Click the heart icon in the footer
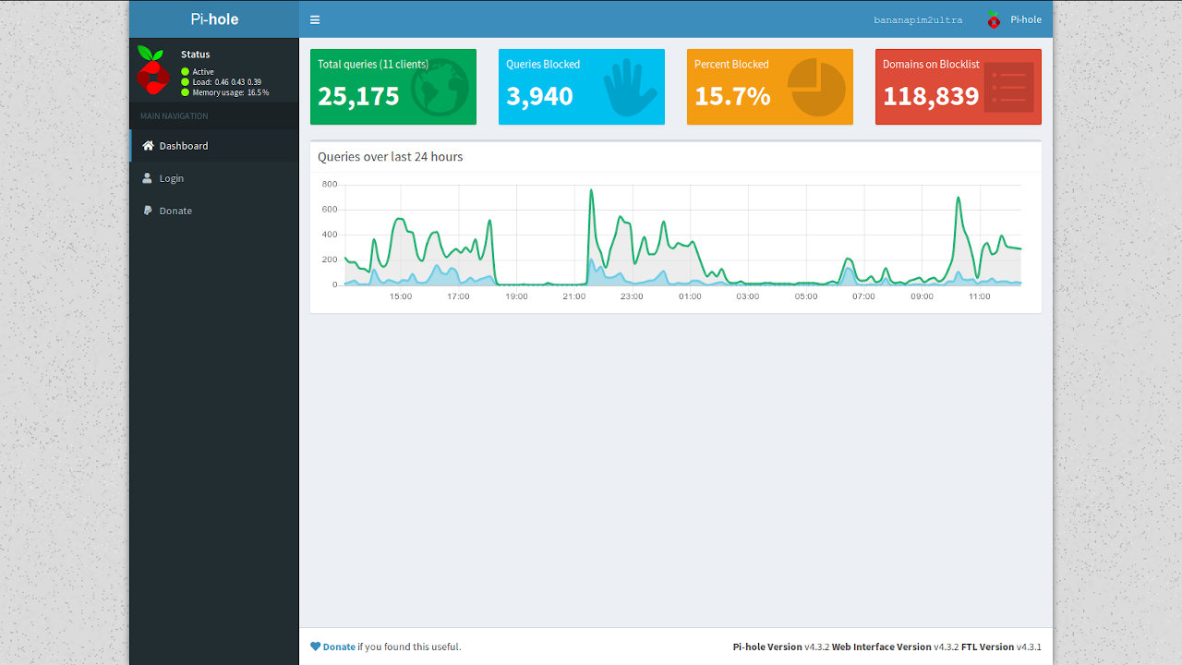The width and height of the screenshot is (1182, 665). click(315, 647)
